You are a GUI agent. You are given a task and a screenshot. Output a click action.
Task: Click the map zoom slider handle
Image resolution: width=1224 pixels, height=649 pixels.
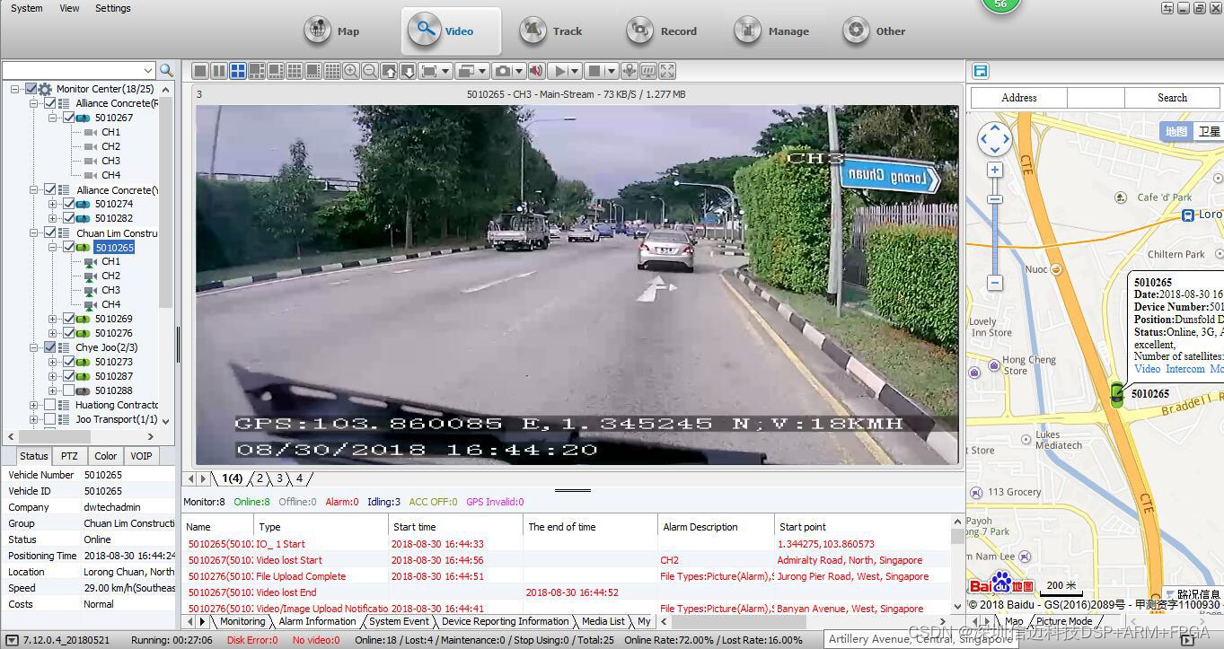pyautogui.click(x=994, y=199)
